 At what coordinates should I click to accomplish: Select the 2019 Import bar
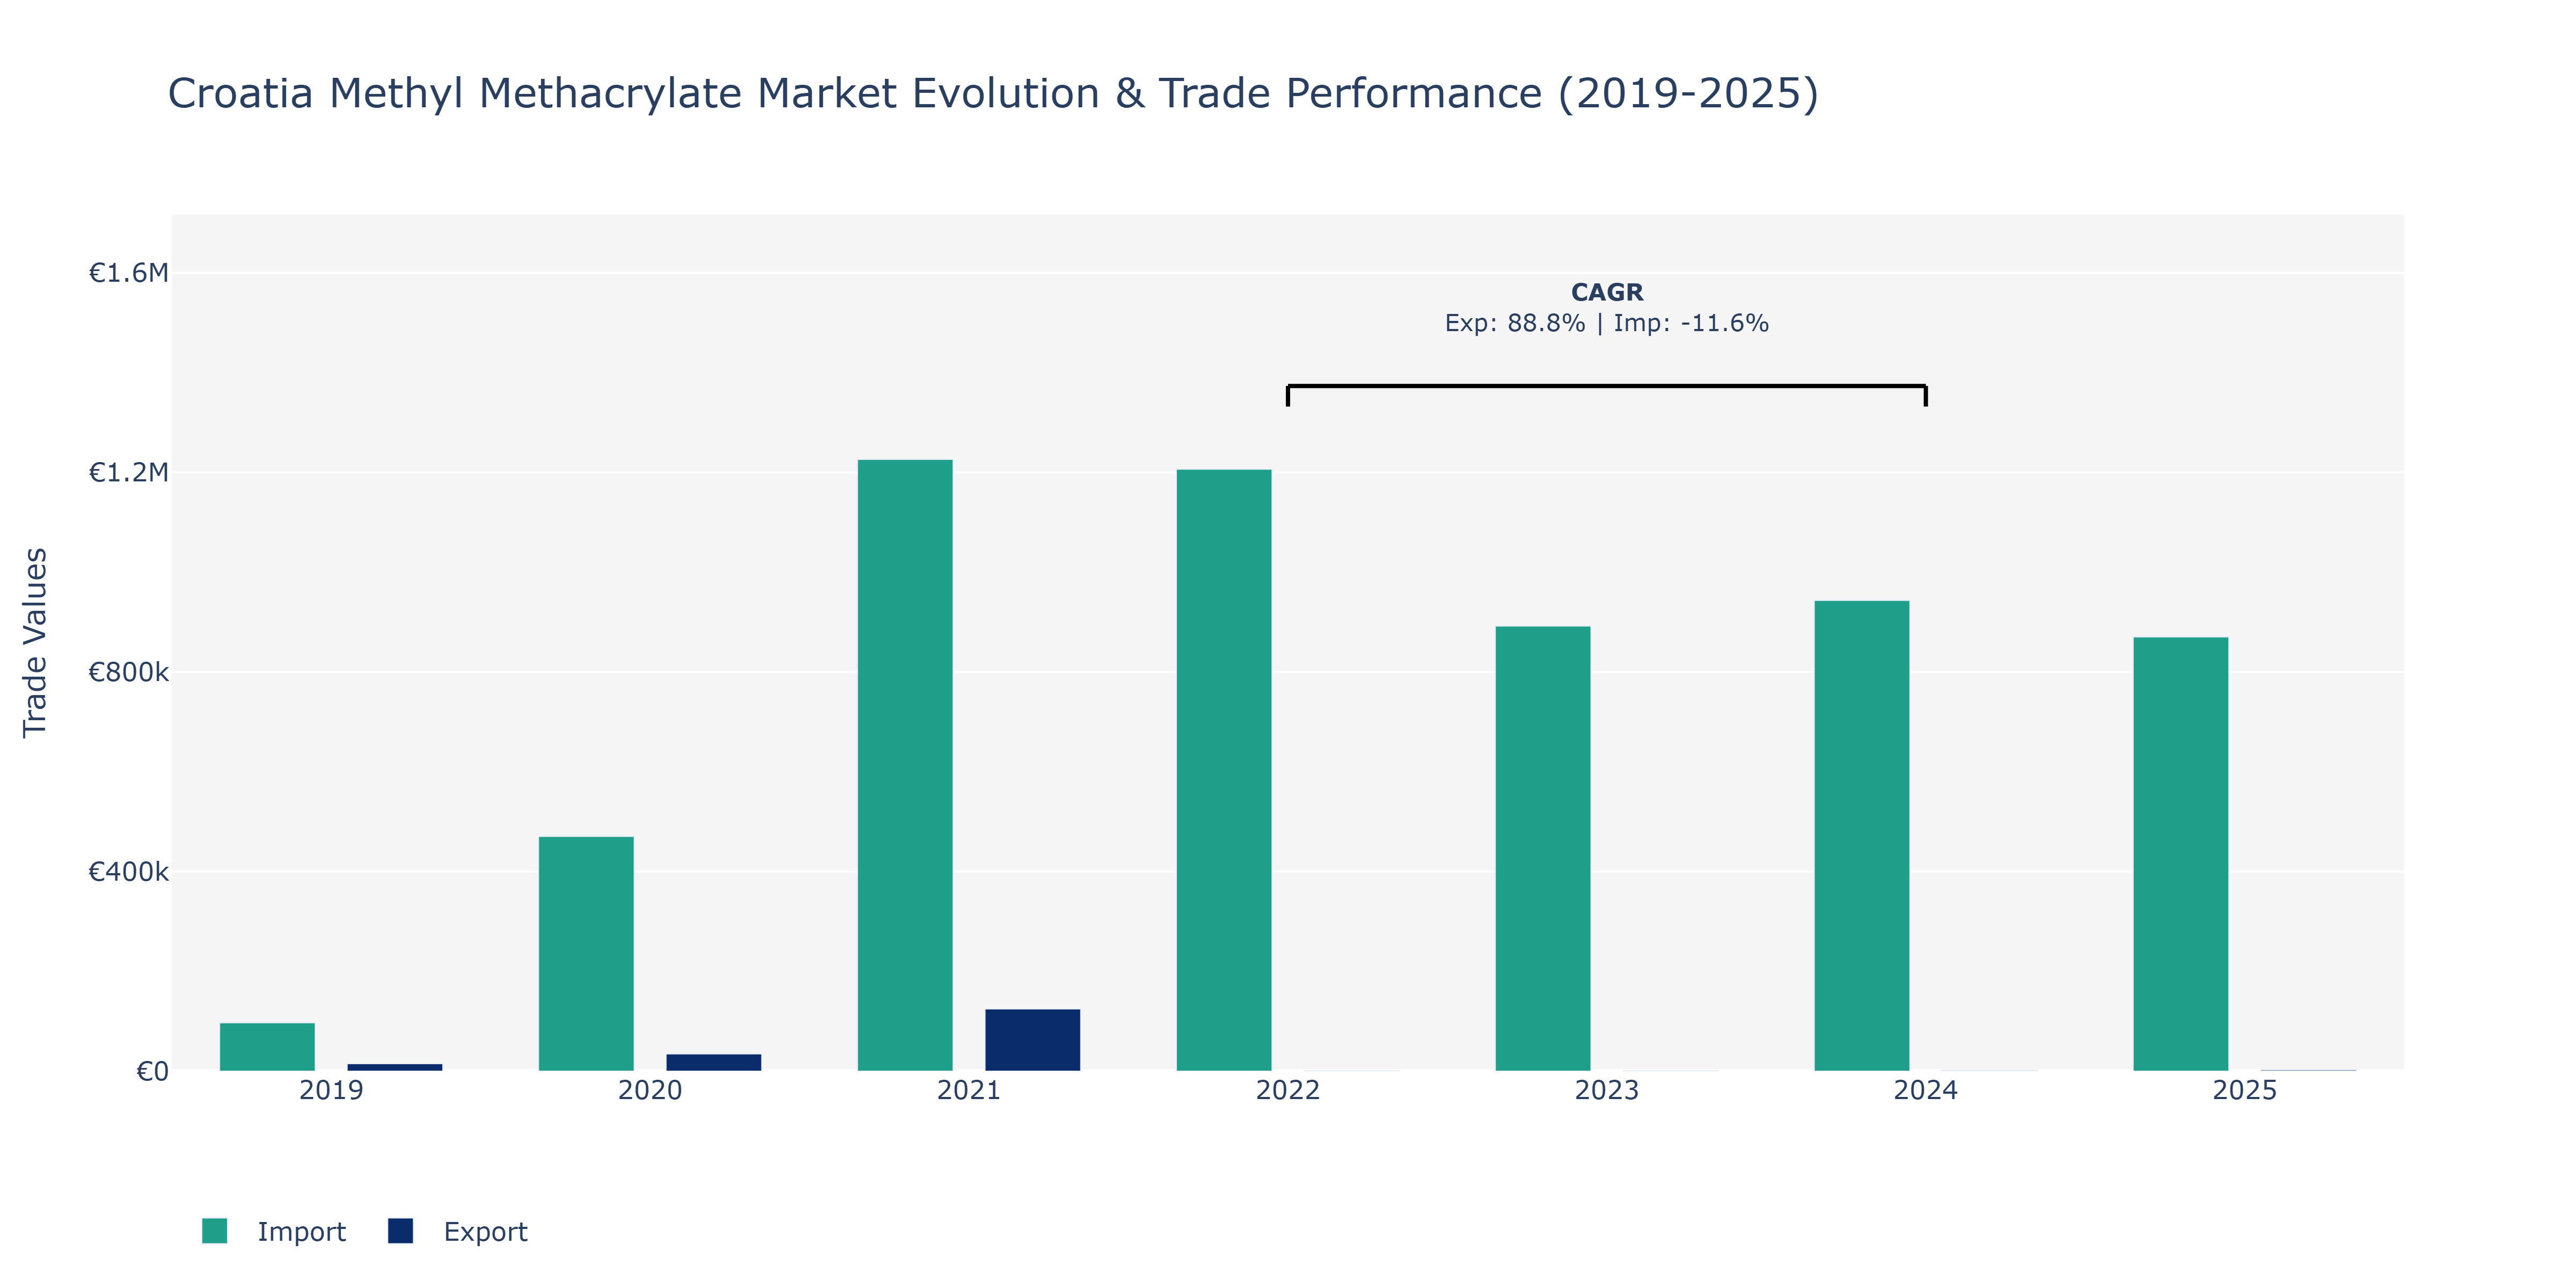[x=267, y=1047]
